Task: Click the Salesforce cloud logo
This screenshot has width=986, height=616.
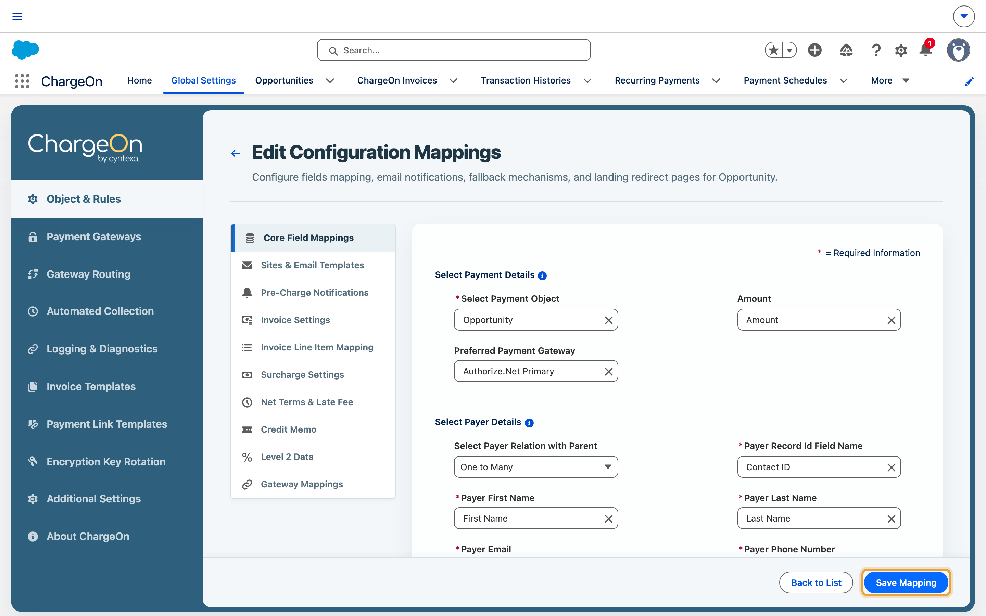Action: pos(25,50)
